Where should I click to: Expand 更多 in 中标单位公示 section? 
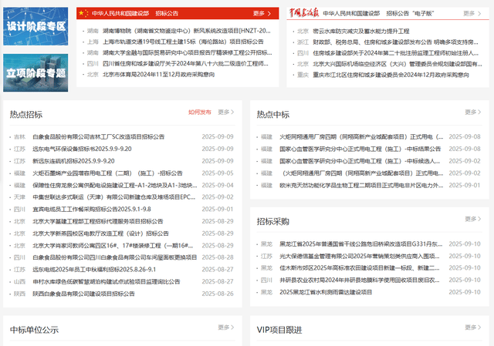tap(225, 329)
